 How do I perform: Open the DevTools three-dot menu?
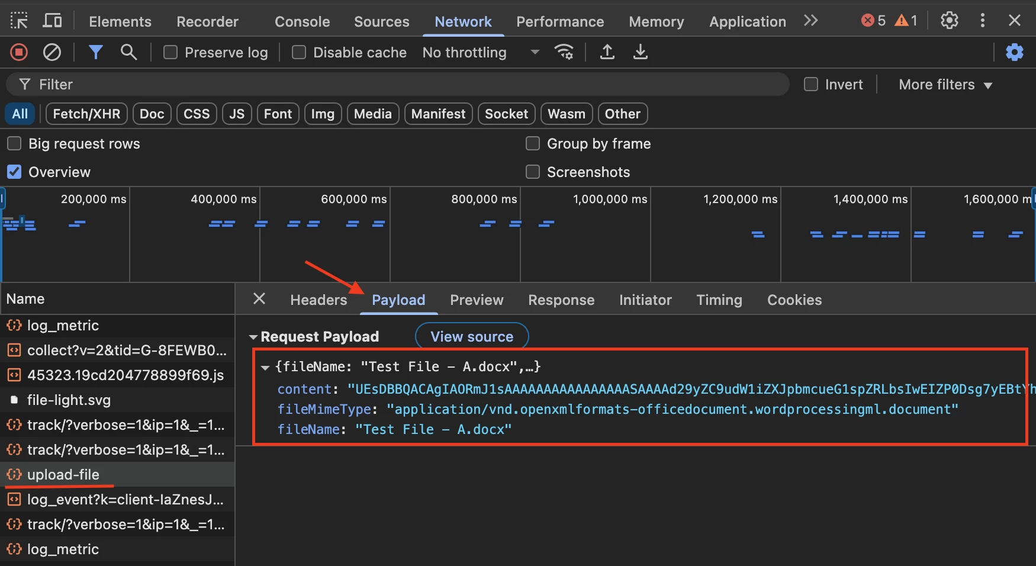point(983,21)
